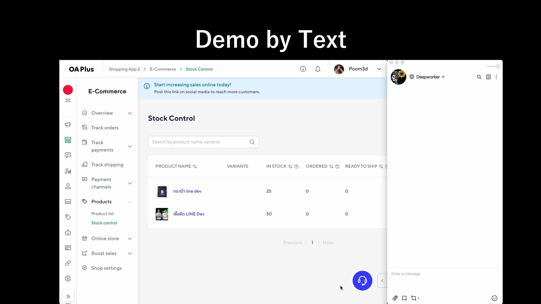Image resolution: width=541 pixels, height=304 pixels.
Task: Open the กระเป๋า line dev product link
Action: click(187, 191)
